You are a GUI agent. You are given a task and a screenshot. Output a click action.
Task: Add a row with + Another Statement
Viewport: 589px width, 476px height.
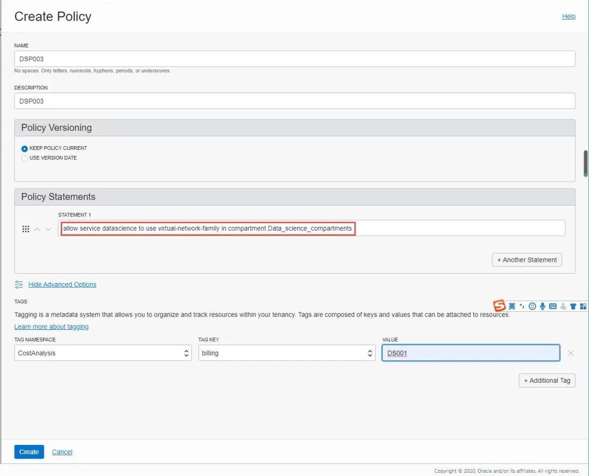527,260
